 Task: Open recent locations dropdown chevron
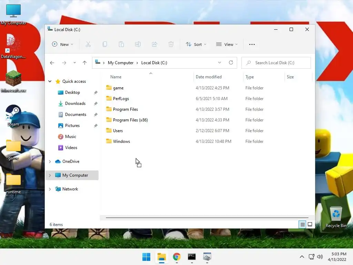pyautogui.click(x=74, y=63)
